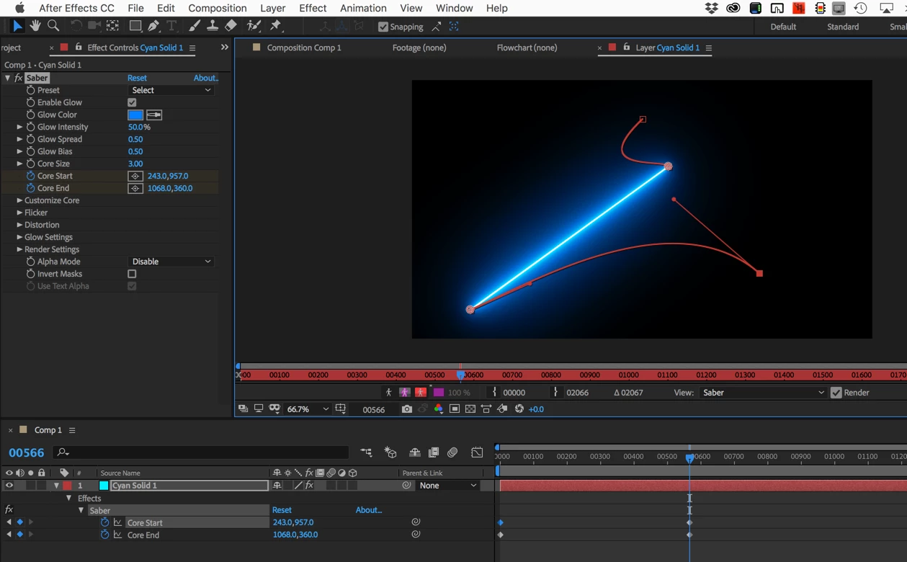Select the Puppet Pin tool
The image size is (907, 562).
point(276,26)
